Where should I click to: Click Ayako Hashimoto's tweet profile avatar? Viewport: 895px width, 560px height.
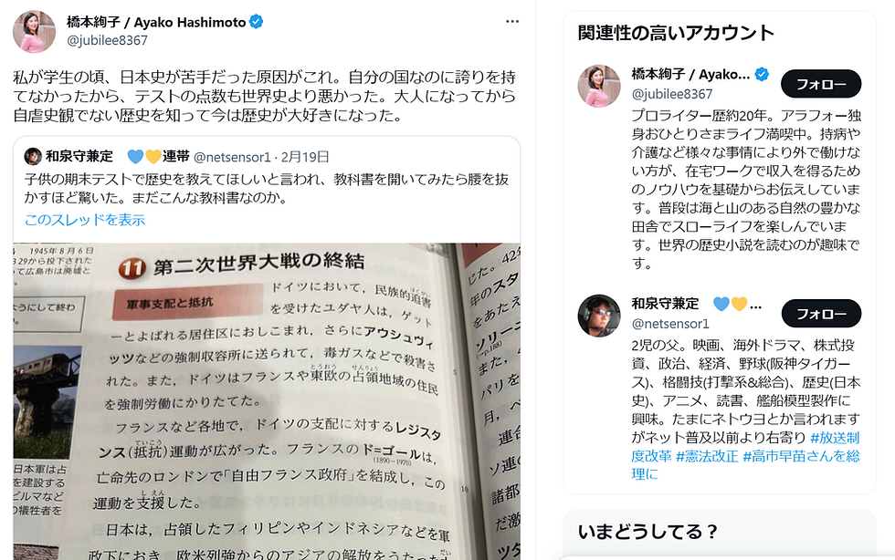click(x=35, y=32)
